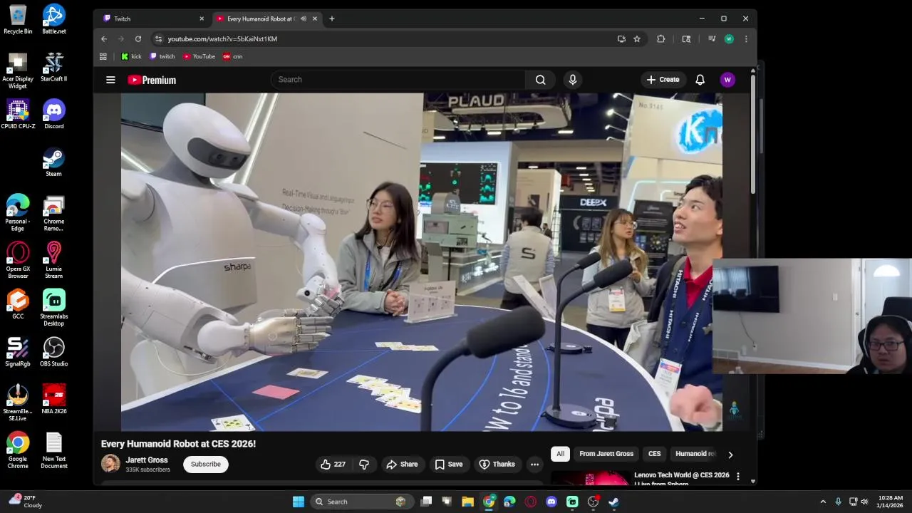Open the Battle.net desktop shortcut
This screenshot has width=912, height=513.
coord(54,19)
